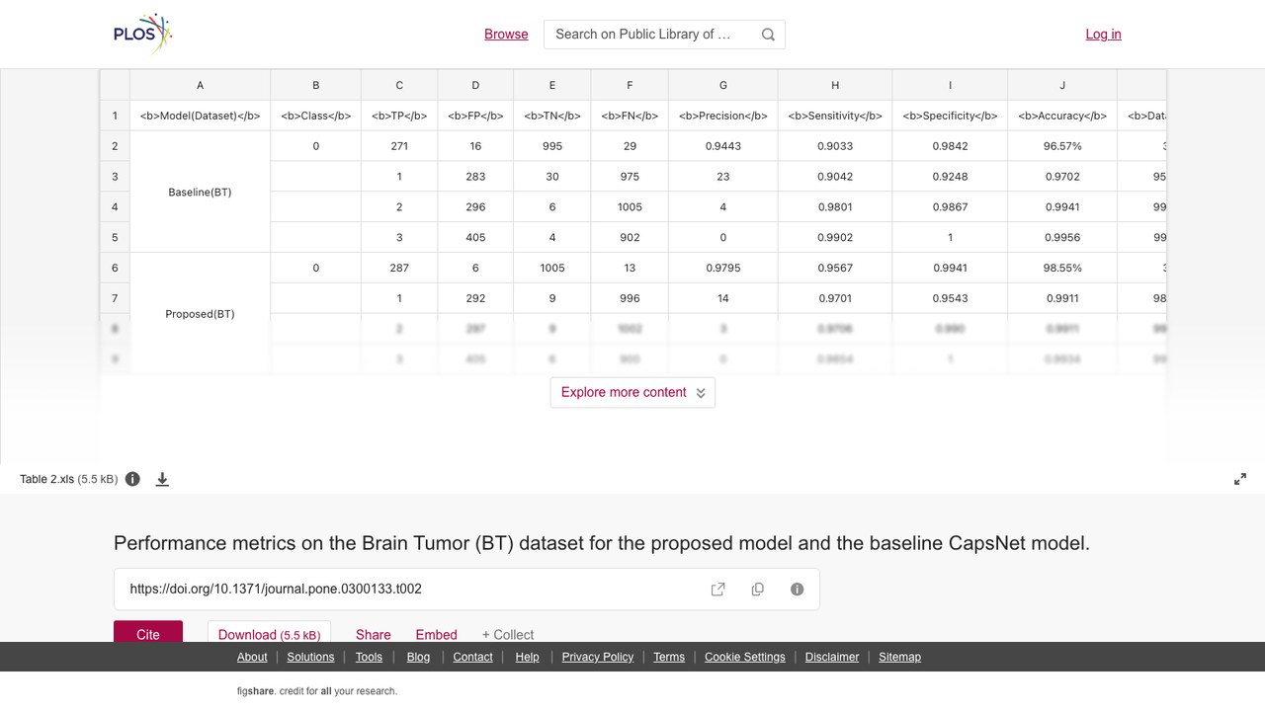This screenshot has height=711, width=1265.
Task: Open the Solutions footer link
Action: (311, 657)
